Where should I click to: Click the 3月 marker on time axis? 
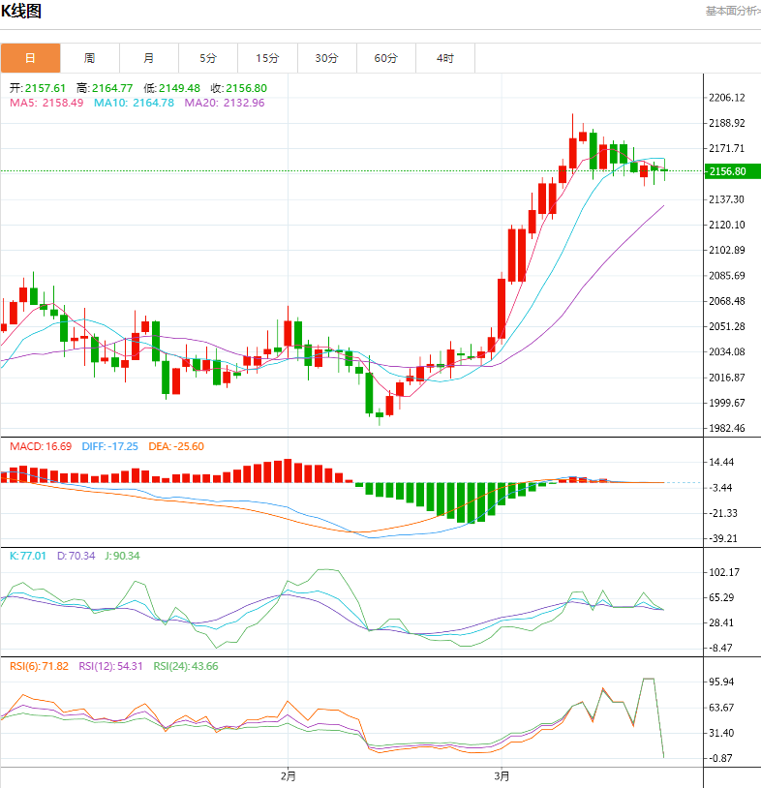point(502,775)
